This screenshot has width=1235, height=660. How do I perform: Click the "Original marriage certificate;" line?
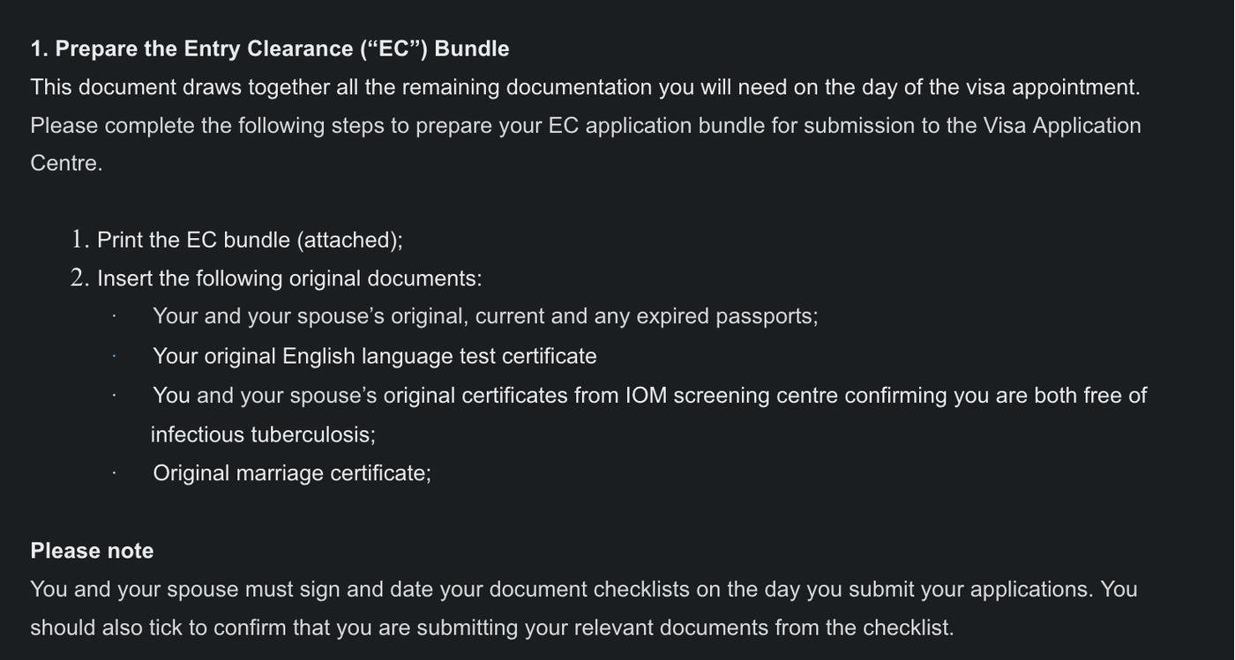tap(292, 473)
